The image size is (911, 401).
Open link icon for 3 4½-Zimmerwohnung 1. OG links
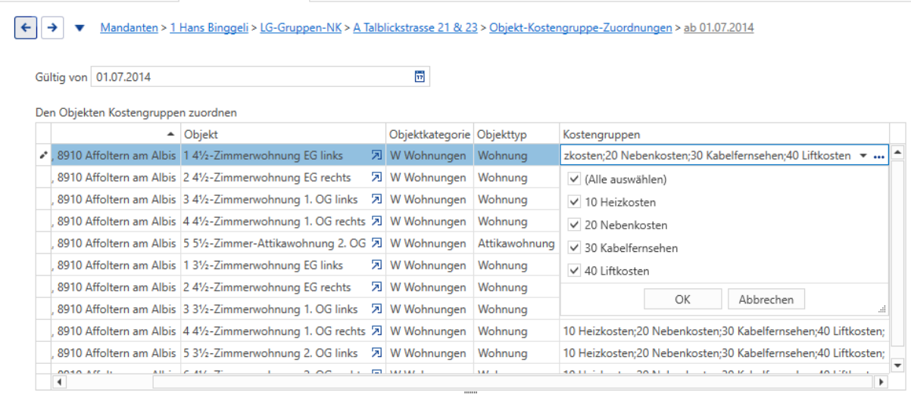376,200
